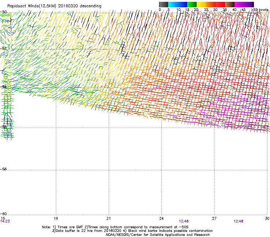This screenshot has height=237, width=270.
Task: Click the '-50' latitude axis label
Action: 3,12
